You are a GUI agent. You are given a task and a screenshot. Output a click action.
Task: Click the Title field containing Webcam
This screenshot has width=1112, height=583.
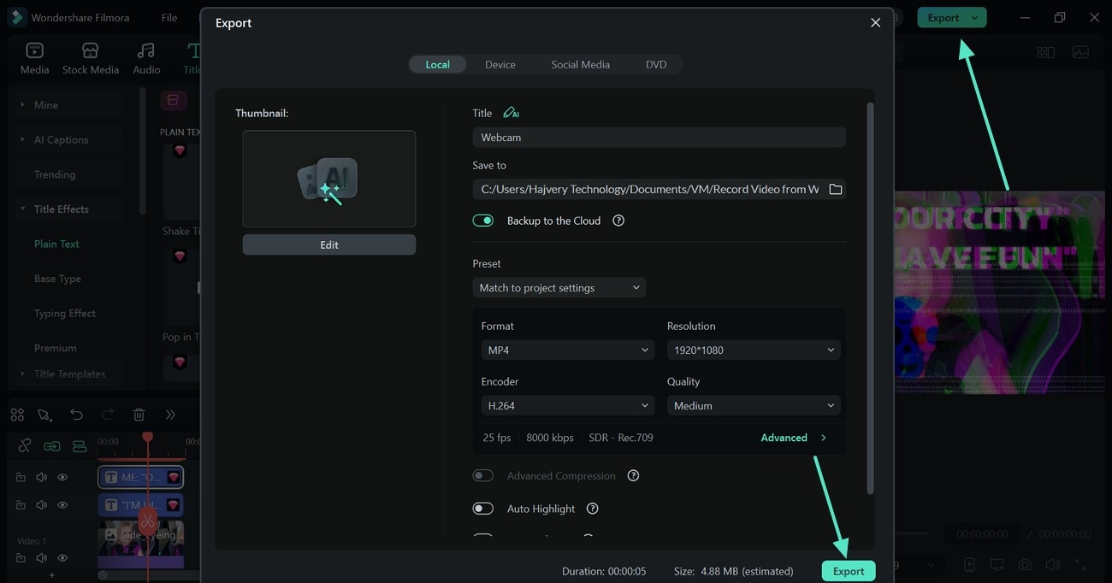pos(659,137)
